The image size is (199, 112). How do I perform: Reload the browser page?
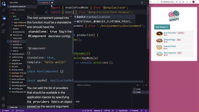coord(158,2)
